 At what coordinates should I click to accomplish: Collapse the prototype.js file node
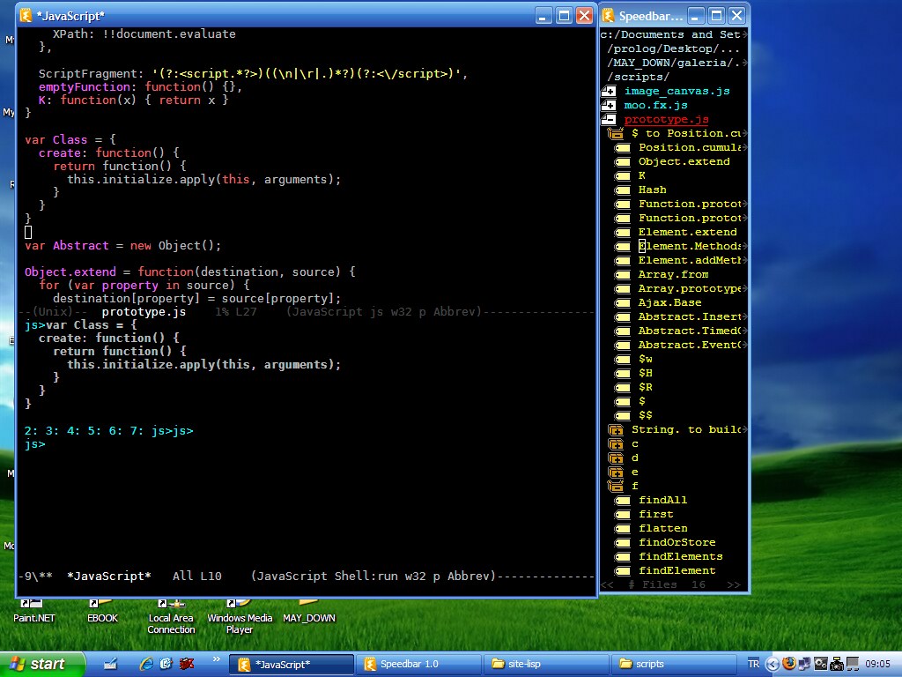[609, 119]
